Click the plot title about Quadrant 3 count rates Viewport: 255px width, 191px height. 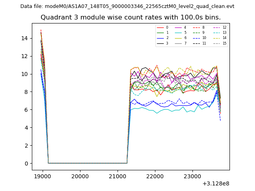[x=130, y=18]
